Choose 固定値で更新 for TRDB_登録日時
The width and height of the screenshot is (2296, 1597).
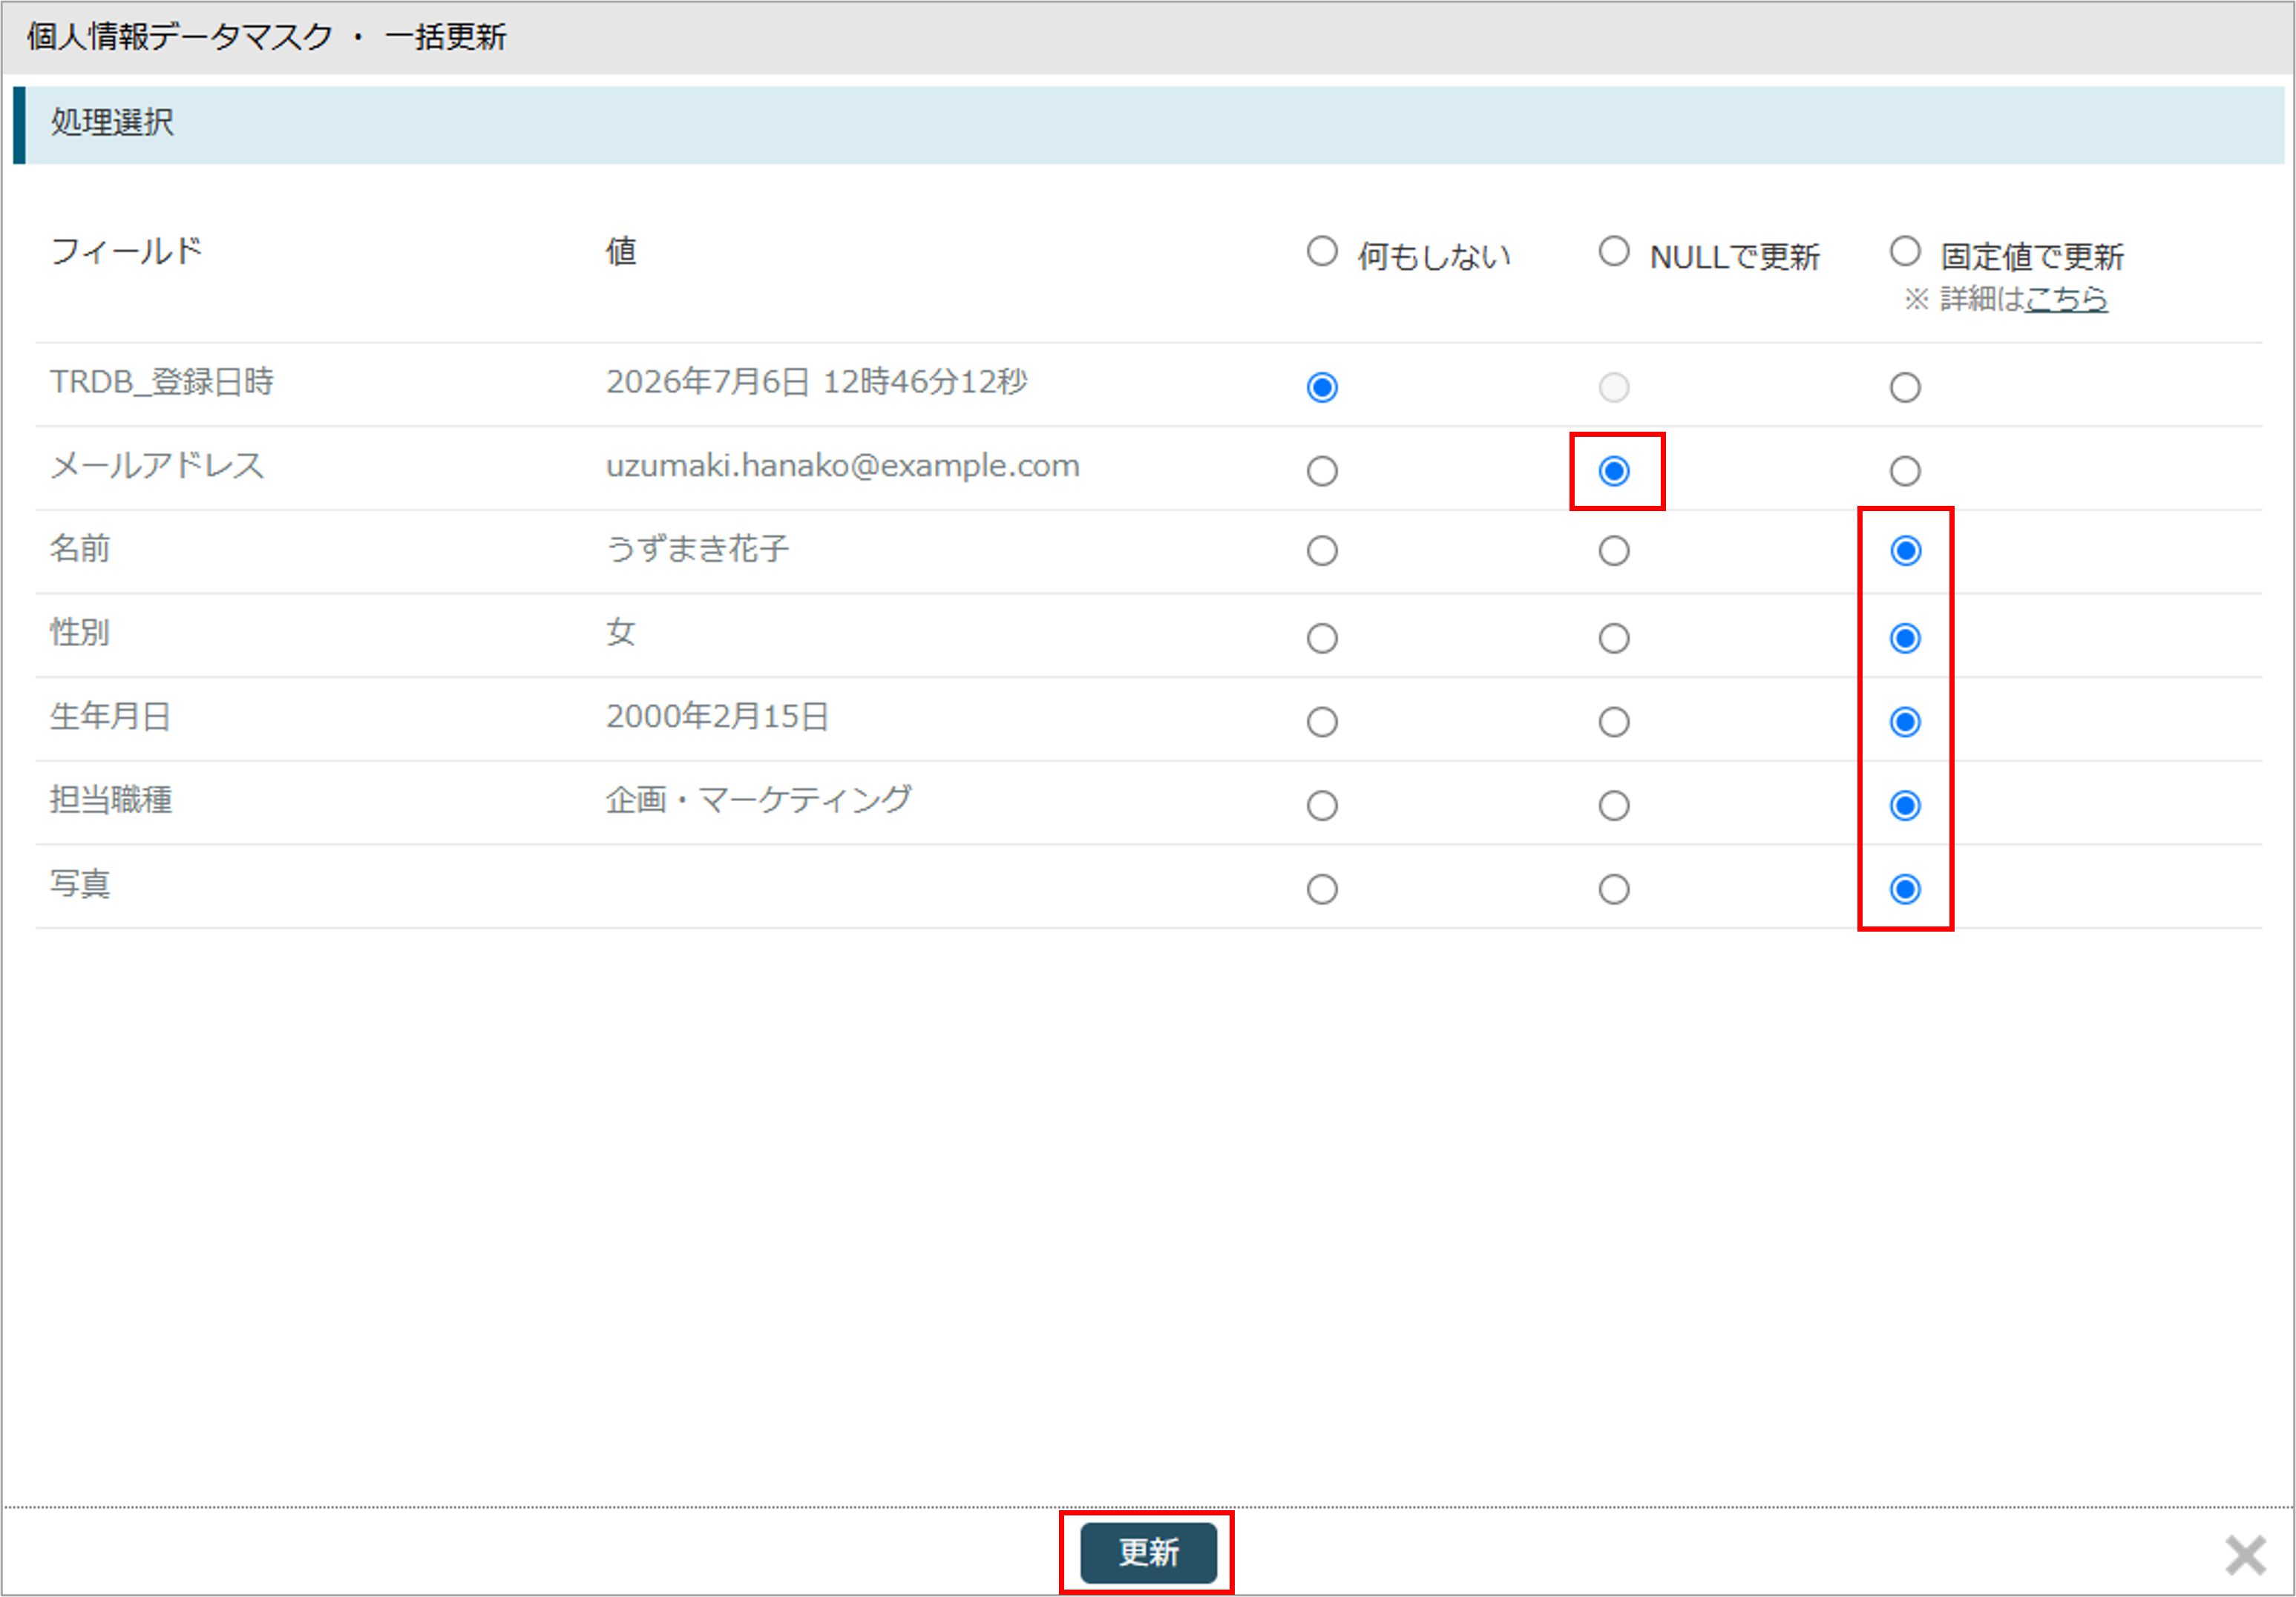click(1905, 386)
